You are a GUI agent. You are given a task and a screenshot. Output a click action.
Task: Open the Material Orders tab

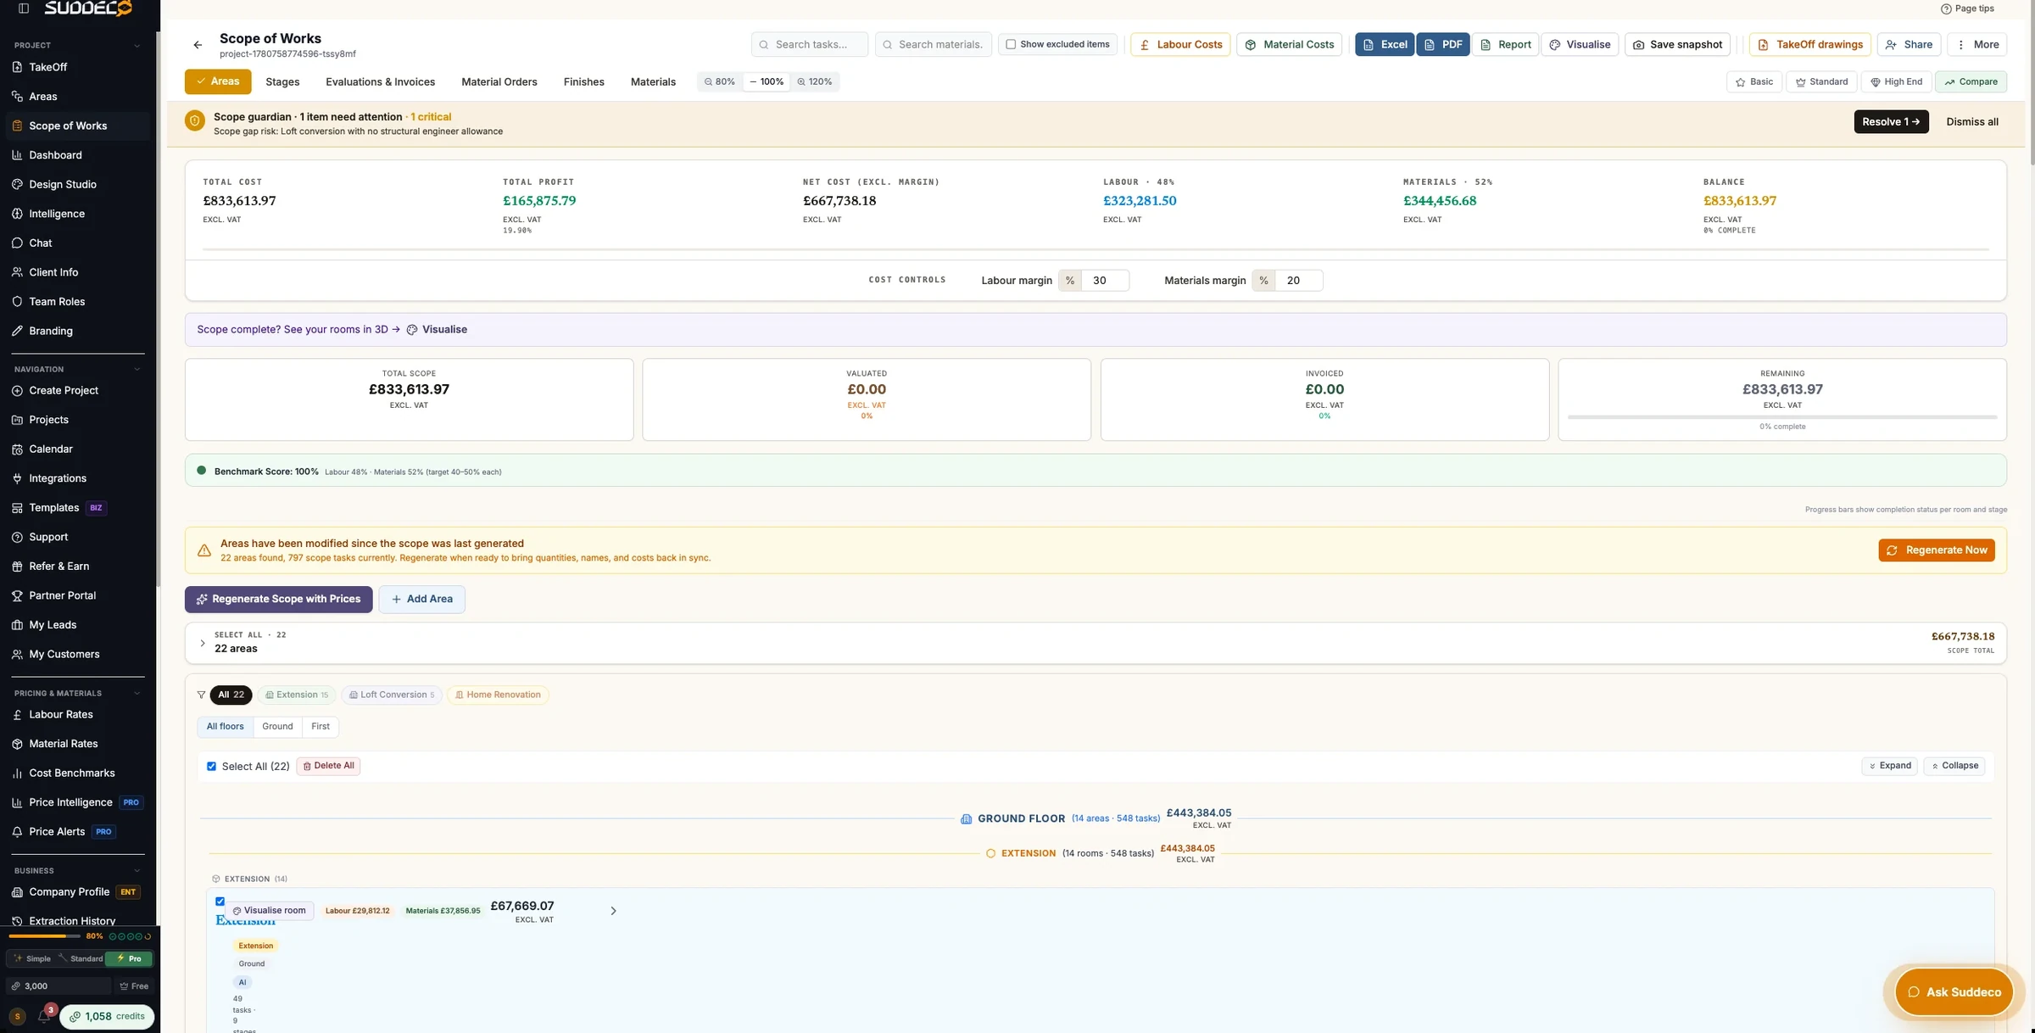(499, 82)
